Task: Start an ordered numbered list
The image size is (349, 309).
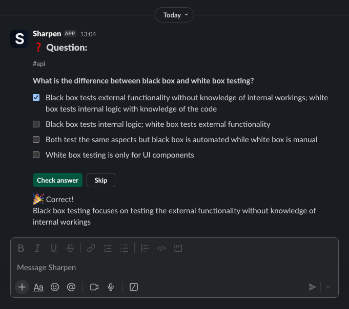Action: pos(108,248)
